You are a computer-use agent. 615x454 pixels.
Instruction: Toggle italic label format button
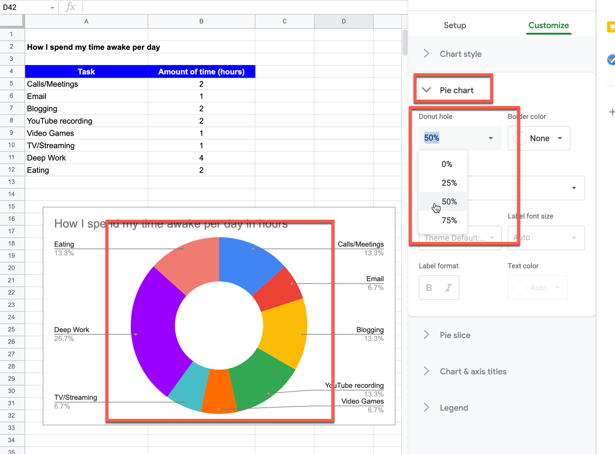tap(448, 288)
